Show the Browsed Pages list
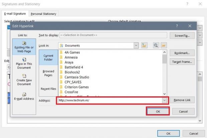This screenshot has width=207, height=138. click(48, 73)
